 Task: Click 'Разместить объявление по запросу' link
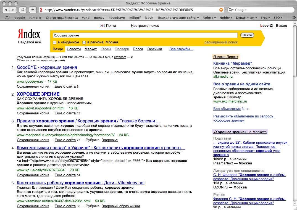coord(244,118)
